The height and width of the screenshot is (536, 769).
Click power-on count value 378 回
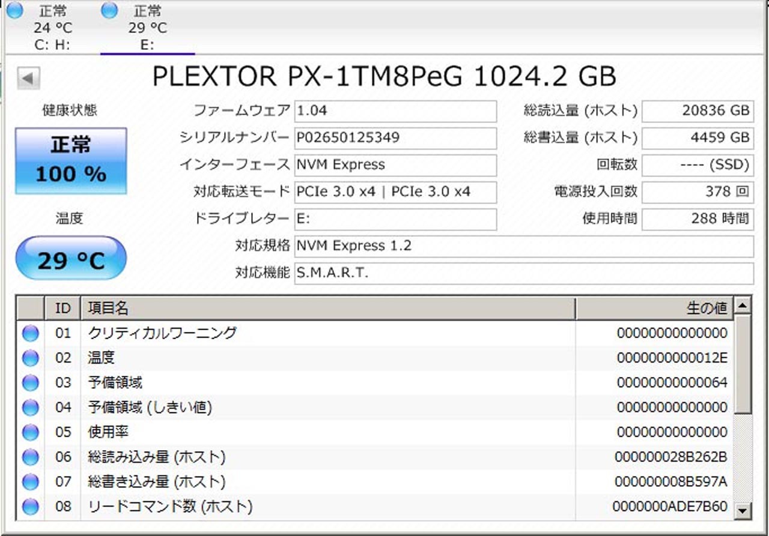click(x=698, y=192)
